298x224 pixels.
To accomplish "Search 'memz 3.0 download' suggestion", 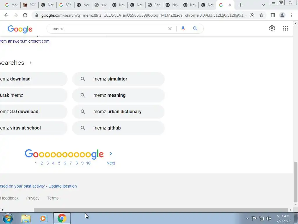I will [x=34, y=112].
